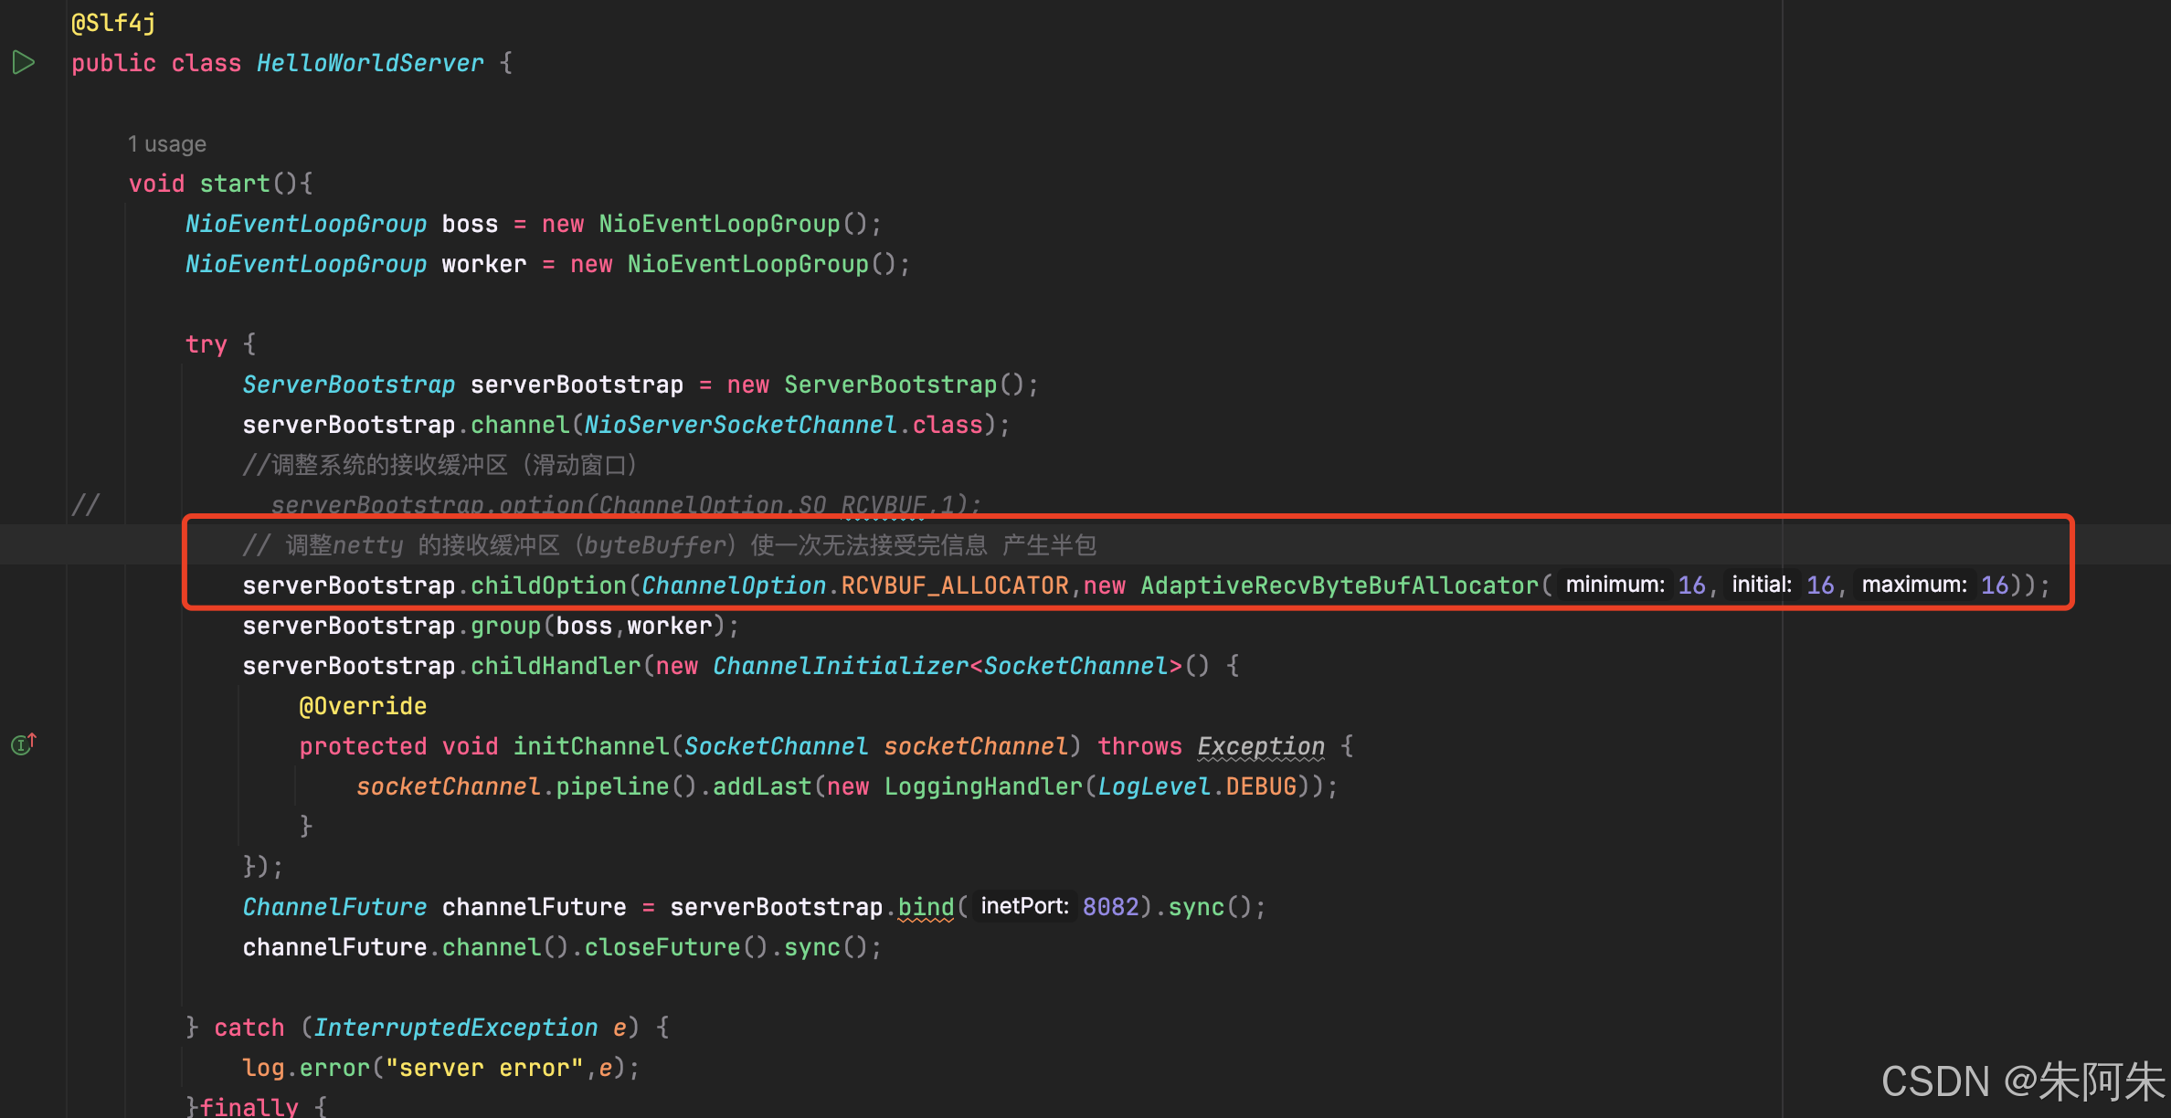Click the override gutter icon next to initChannel

click(x=24, y=744)
